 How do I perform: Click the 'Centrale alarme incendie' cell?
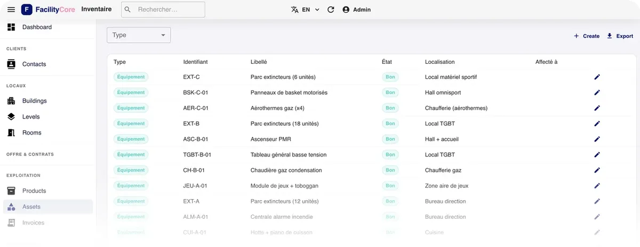point(282,217)
